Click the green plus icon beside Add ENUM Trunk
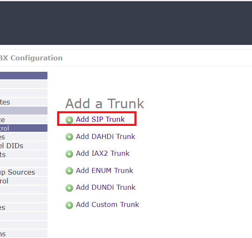This screenshot has height=238, width=252. [69, 171]
